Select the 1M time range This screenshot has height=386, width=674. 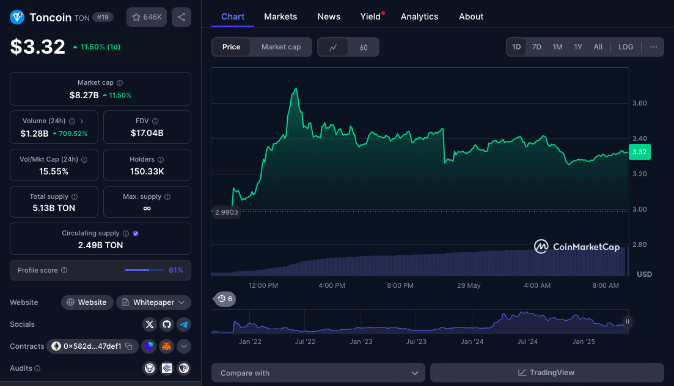coord(557,47)
